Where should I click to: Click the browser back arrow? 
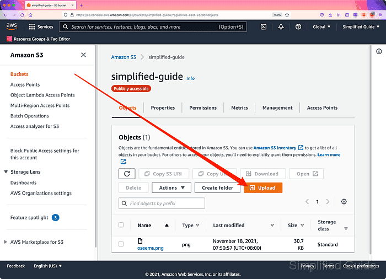click(x=6, y=15)
